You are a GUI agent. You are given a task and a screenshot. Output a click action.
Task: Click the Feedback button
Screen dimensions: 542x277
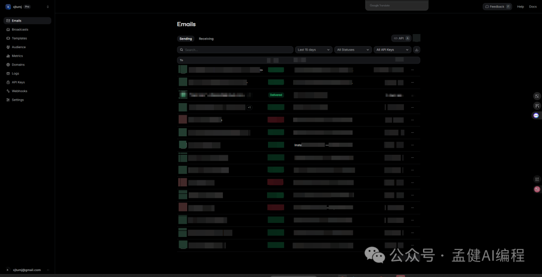click(x=497, y=7)
